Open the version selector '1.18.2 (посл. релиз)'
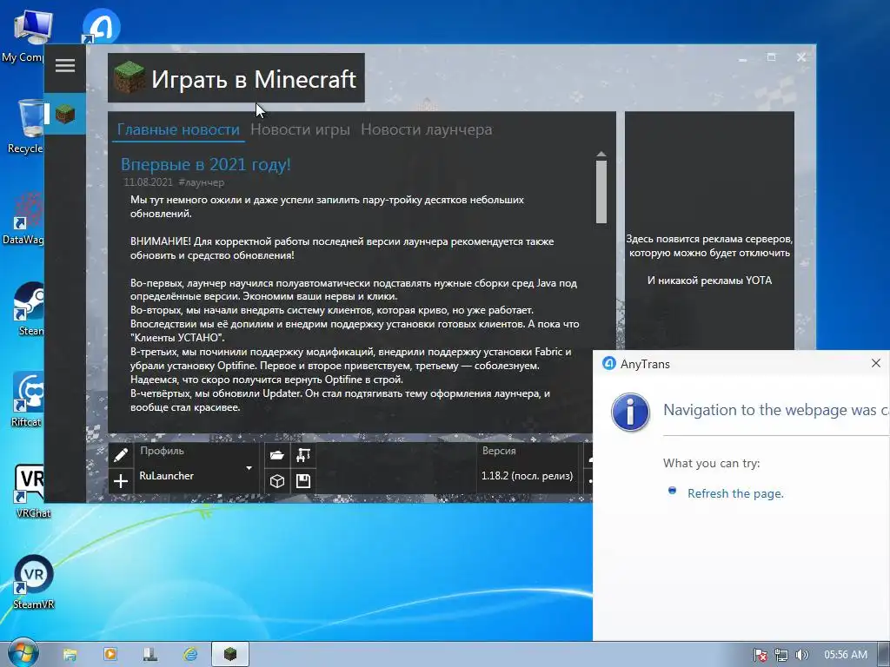Screen dimensions: 890x667 pos(527,476)
